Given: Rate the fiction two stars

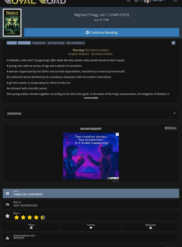Looking at the screenshot, I should 23,217.
